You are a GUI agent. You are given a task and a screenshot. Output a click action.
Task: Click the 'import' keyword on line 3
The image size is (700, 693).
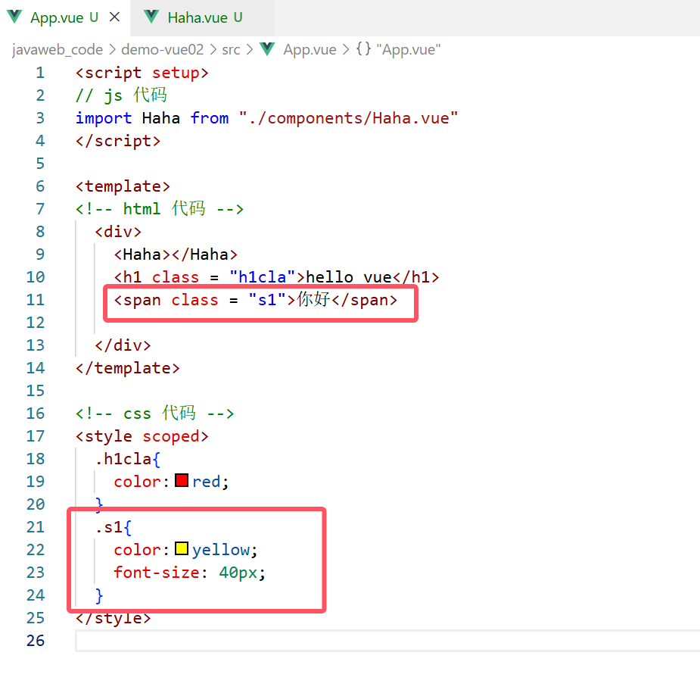[x=104, y=118]
